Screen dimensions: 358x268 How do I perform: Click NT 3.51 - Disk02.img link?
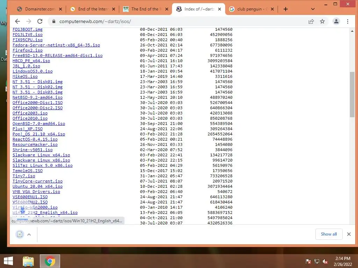(37, 87)
